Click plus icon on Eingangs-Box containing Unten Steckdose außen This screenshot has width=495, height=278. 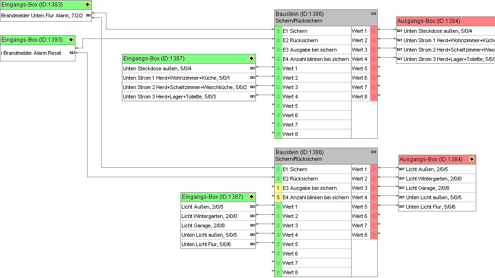pos(252,59)
